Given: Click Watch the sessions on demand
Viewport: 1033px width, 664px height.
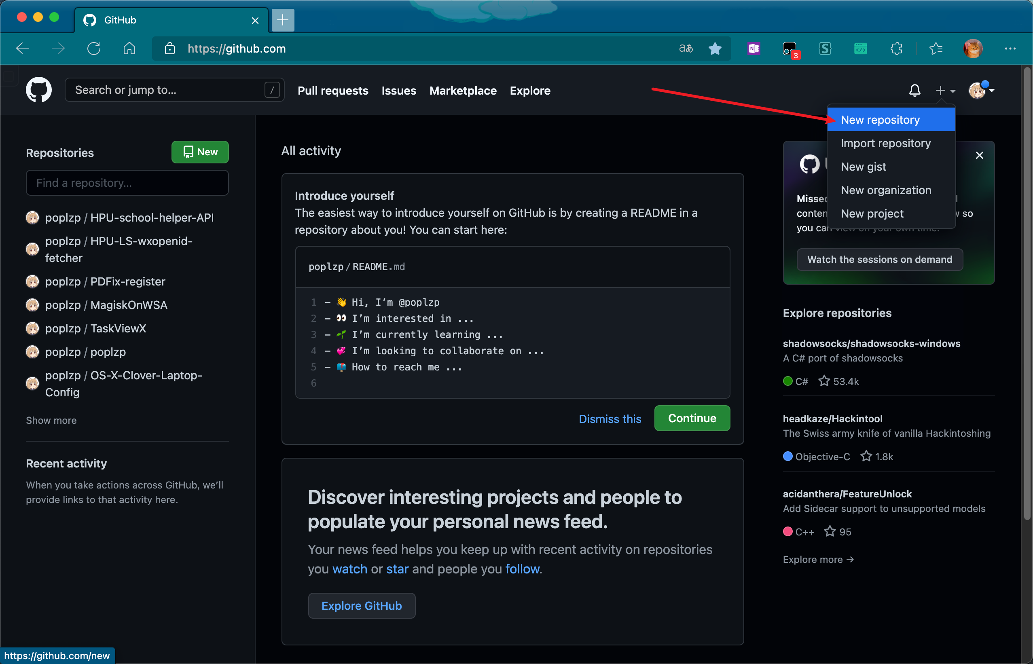Looking at the screenshot, I should point(880,260).
